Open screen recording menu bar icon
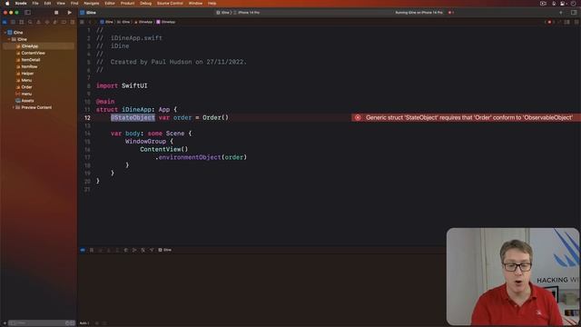Screen dimensions: 581x327 point(543,4)
